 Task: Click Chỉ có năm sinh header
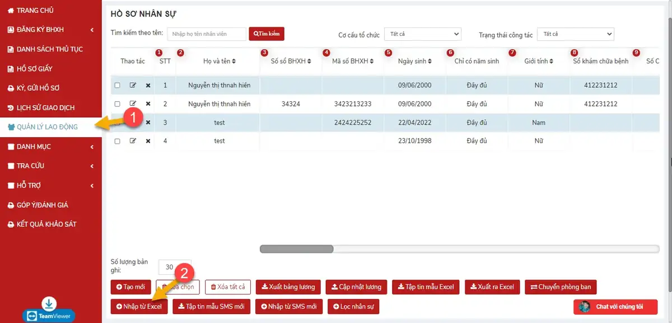pos(477,61)
